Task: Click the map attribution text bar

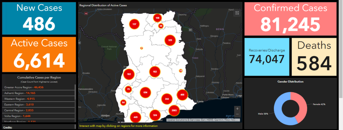Action: pyautogui.click(x=203, y=120)
